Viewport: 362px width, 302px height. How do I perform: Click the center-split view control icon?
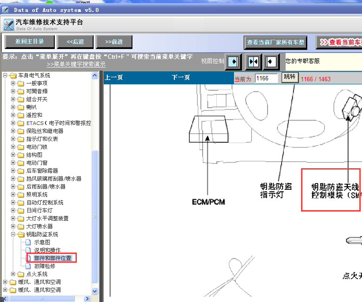click(x=253, y=62)
